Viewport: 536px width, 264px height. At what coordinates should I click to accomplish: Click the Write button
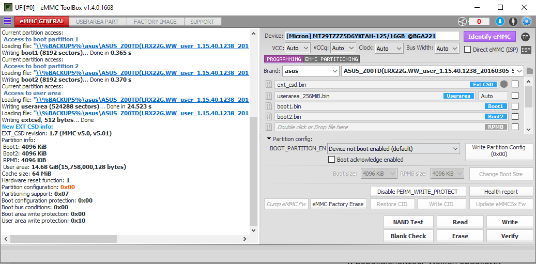tap(510, 222)
